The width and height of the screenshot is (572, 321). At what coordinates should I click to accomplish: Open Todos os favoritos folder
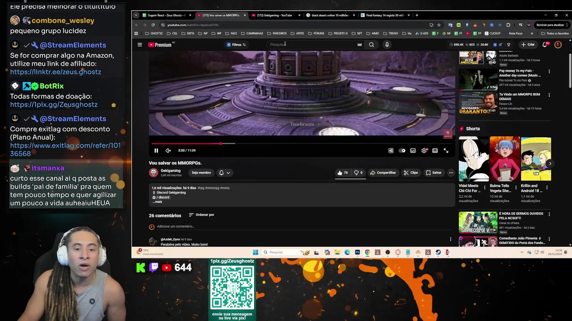(555, 33)
